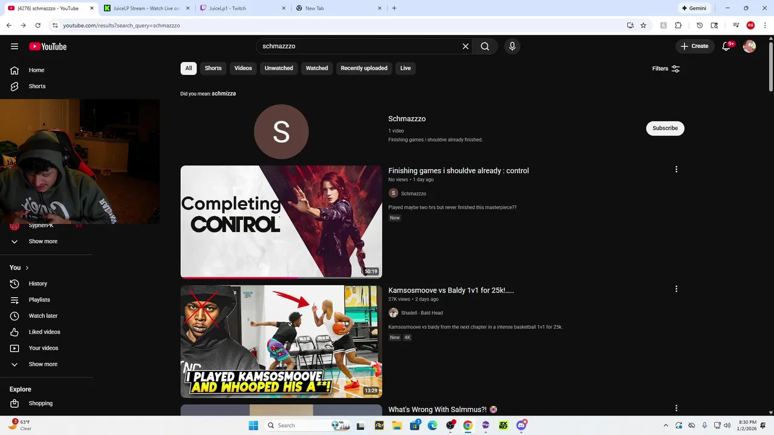Image resolution: width=774 pixels, height=435 pixels.
Task: Open the YouTube guide hamburger menu
Action: [x=15, y=47]
